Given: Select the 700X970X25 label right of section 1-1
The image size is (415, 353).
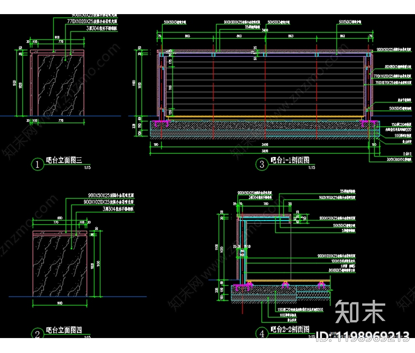Looking at the screenshot, I should 393,83.
